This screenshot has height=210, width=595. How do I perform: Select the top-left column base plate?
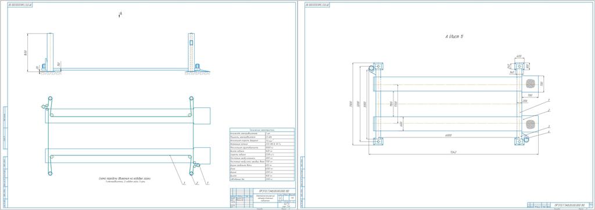click(x=378, y=66)
